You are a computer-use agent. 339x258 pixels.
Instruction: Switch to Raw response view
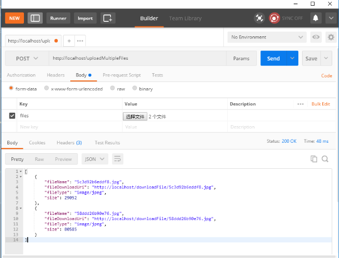tap(40, 159)
